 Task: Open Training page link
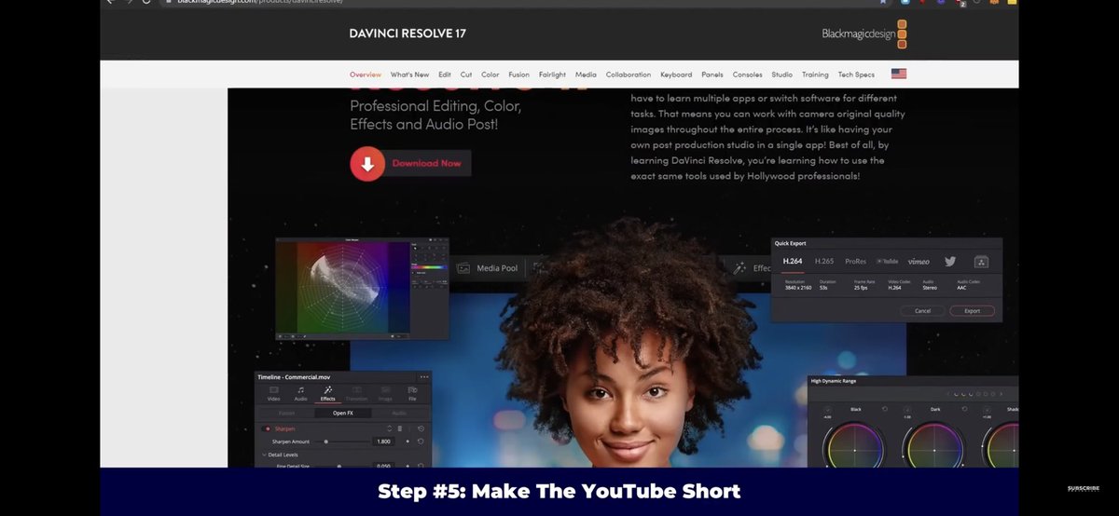tap(815, 75)
